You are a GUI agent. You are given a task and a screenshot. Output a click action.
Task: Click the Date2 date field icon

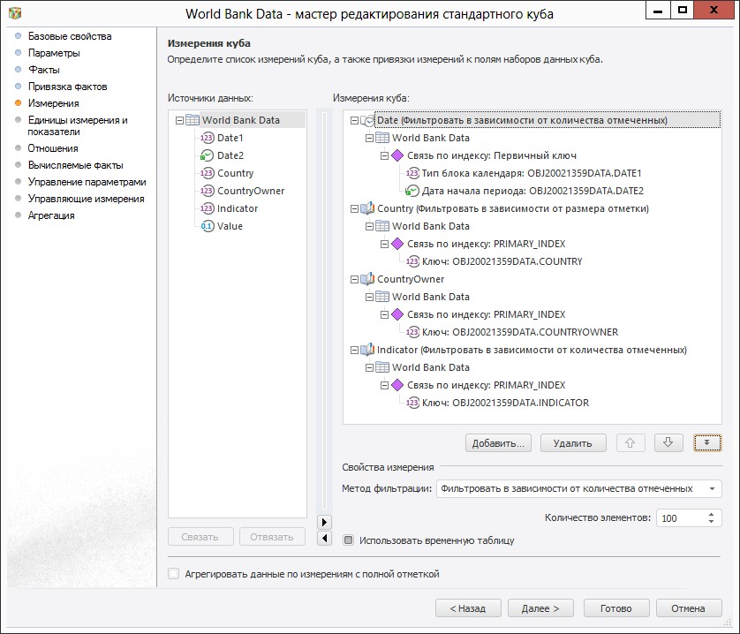207,155
